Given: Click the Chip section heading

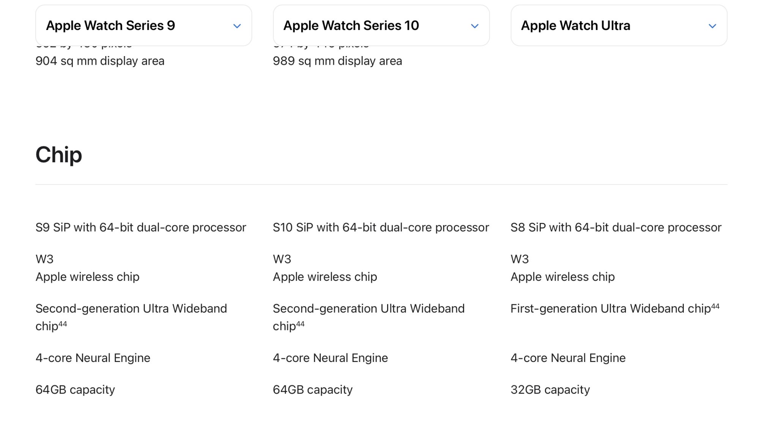Looking at the screenshot, I should 59,155.
